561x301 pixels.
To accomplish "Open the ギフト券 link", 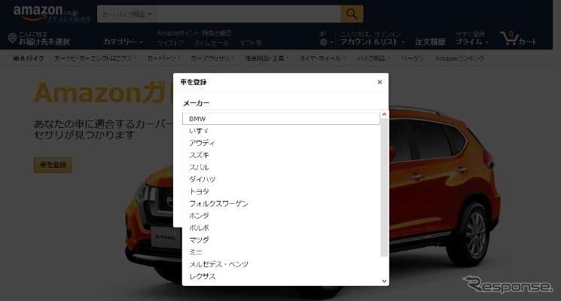I will coord(251,43).
